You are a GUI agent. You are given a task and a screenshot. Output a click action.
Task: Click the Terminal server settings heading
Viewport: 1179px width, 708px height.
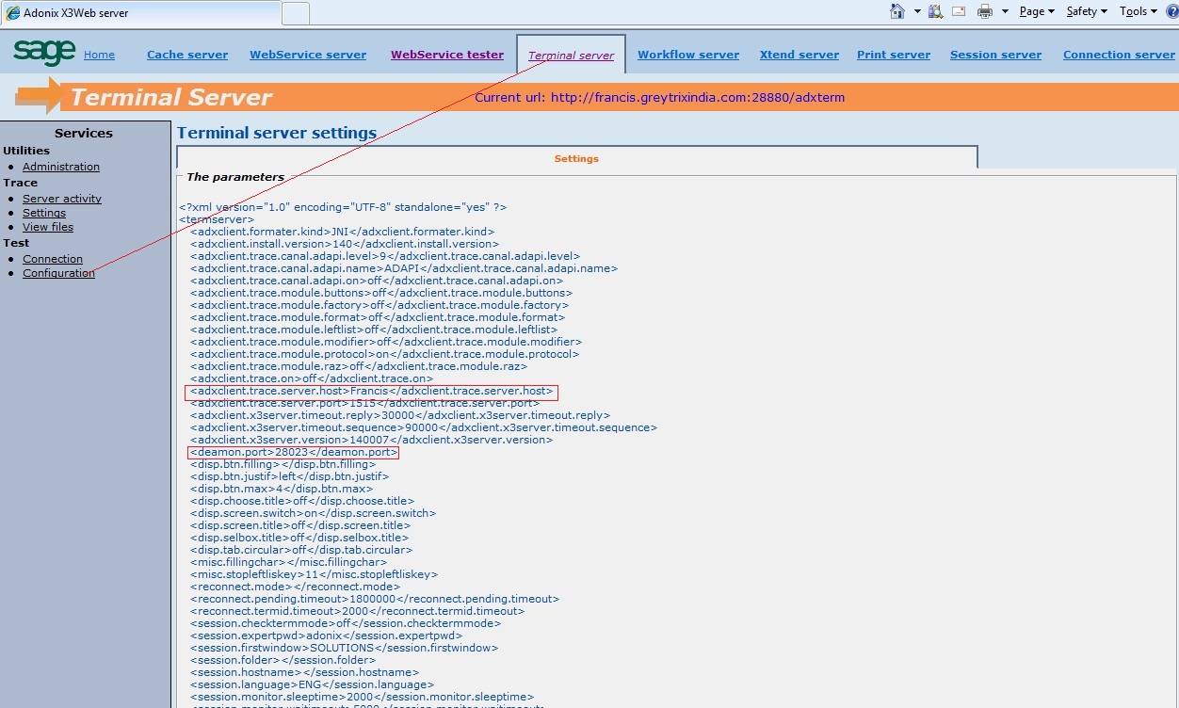[277, 133]
